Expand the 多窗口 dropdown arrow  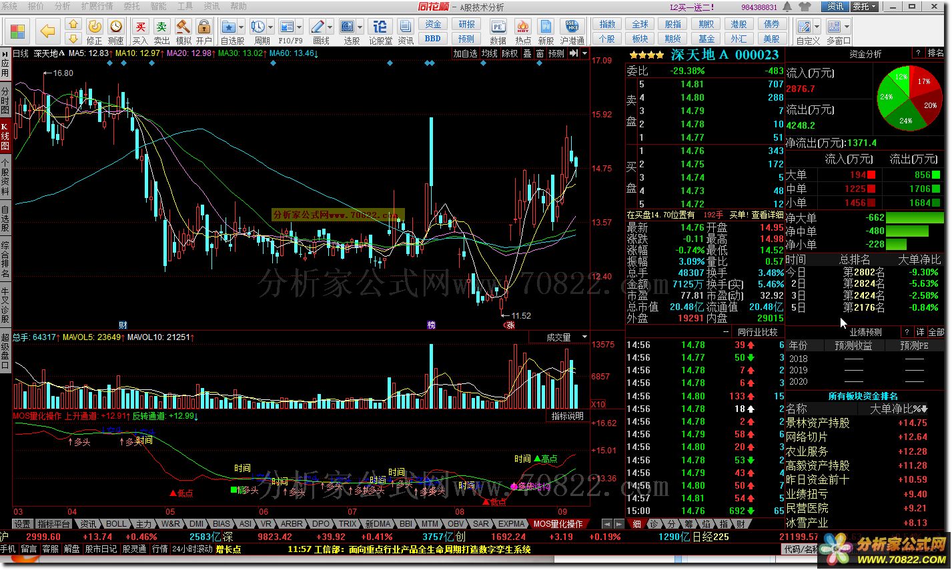coord(847,27)
